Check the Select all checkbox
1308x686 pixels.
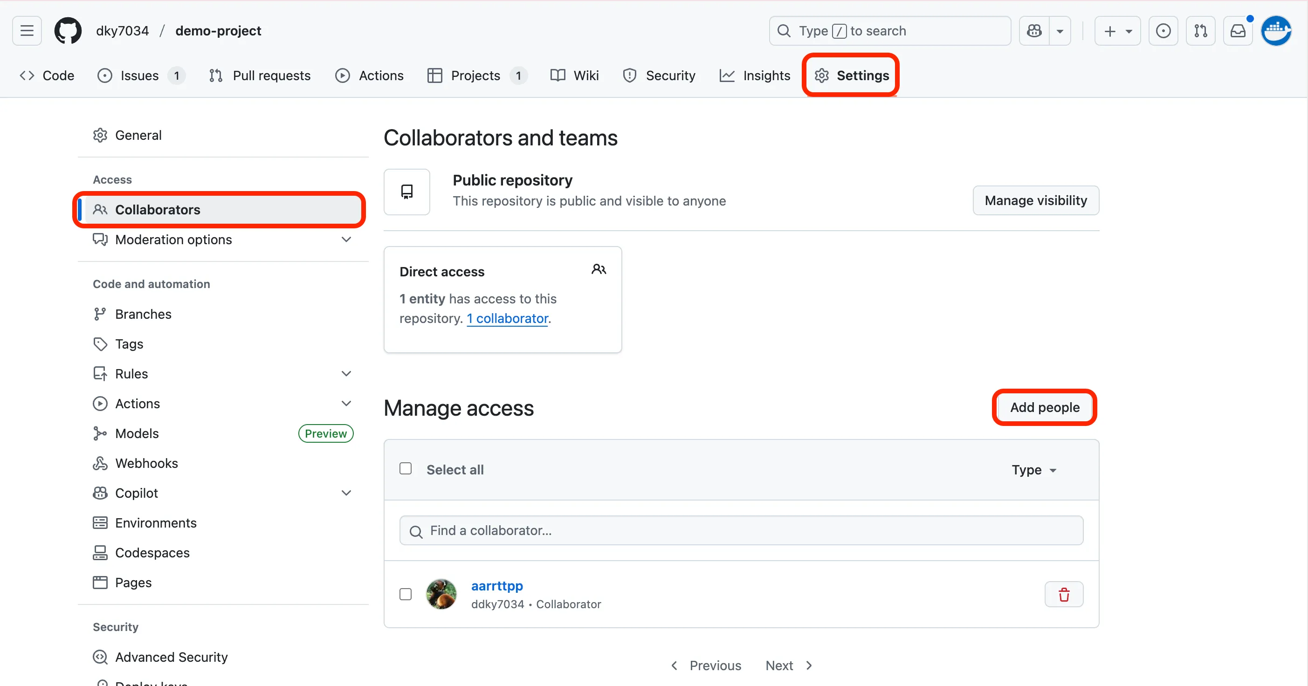point(405,469)
